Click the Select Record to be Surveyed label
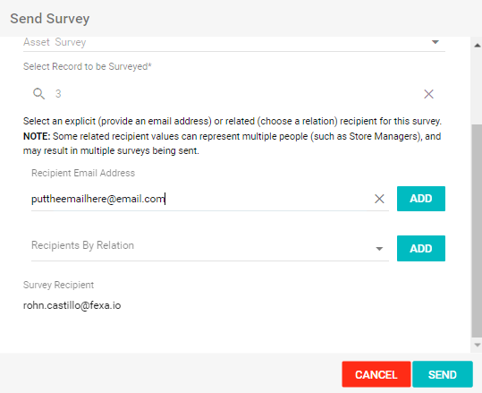Viewport: 482px width, 393px height. tap(88, 66)
